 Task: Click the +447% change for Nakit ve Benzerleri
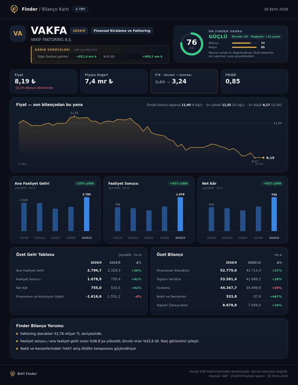point(276,296)
